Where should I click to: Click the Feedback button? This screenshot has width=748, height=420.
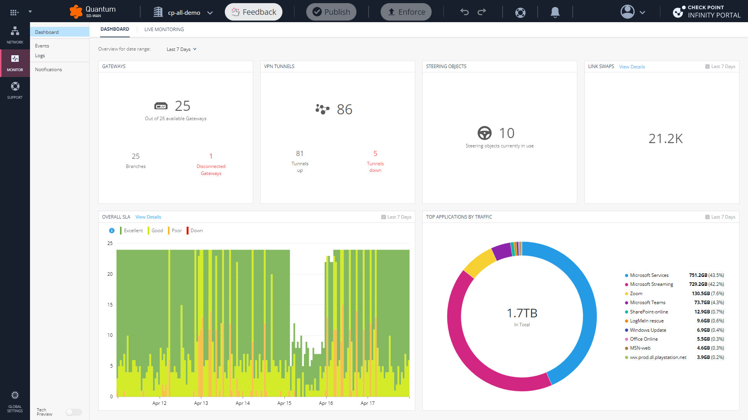pos(254,12)
